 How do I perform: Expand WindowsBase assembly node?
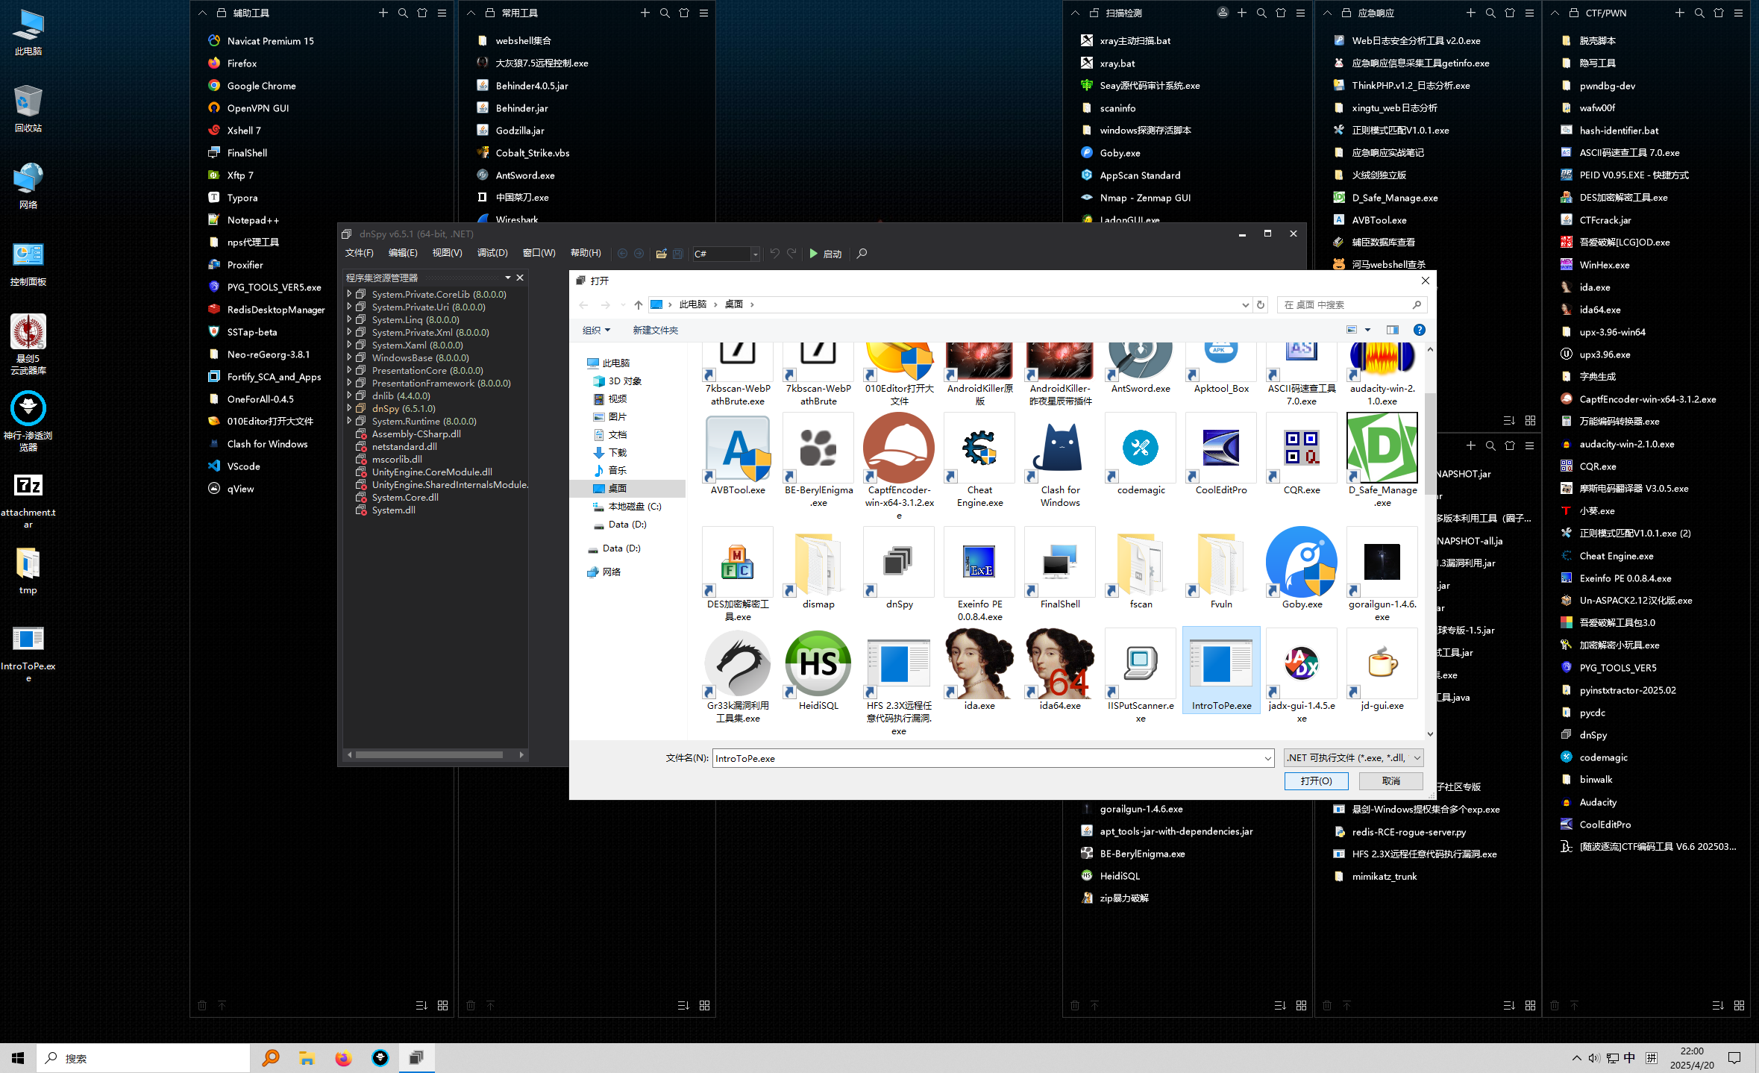[x=349, y=357]
